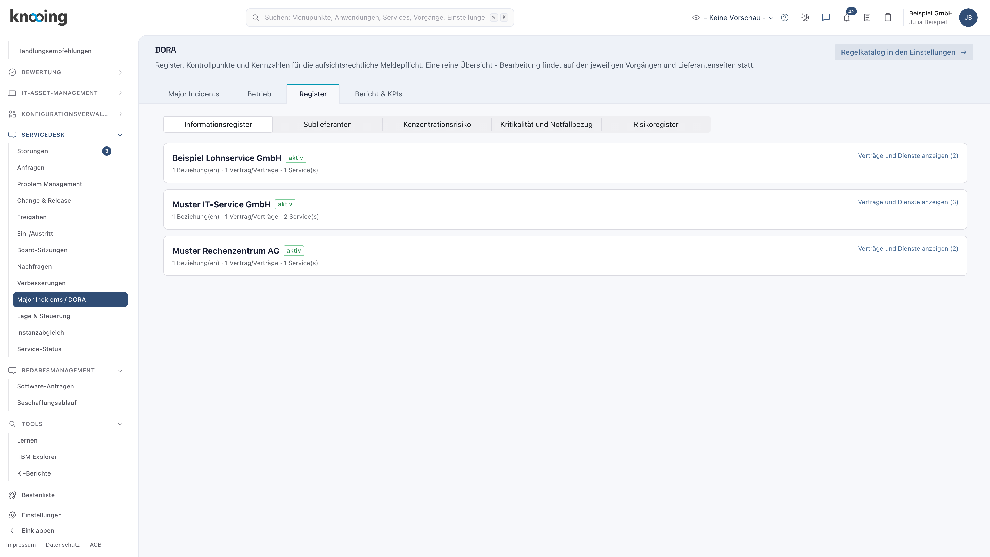Open TBM Explorer in the sidebar

point(70,457)
